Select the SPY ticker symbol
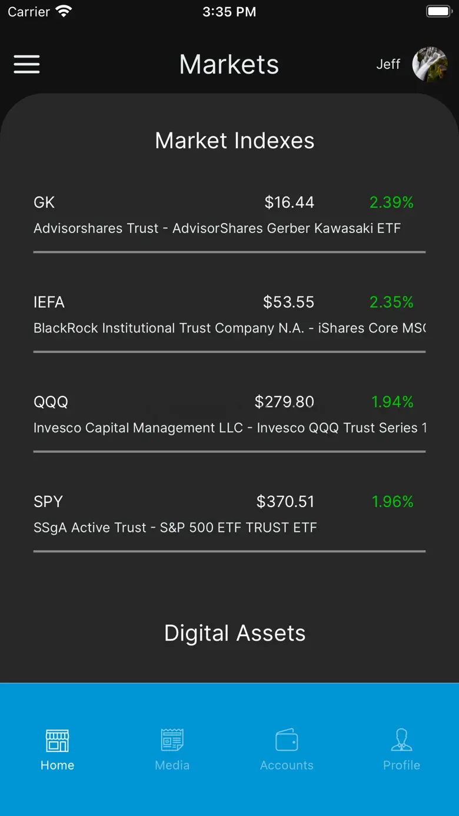 point(48,502)
